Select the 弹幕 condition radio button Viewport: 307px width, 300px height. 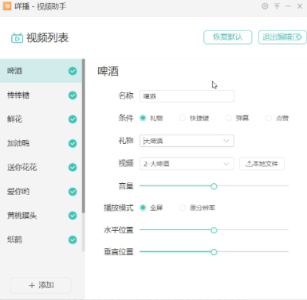[x=229, y=118]
